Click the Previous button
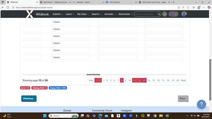This screenshot has width=212, height=119. tap(29, 98)
